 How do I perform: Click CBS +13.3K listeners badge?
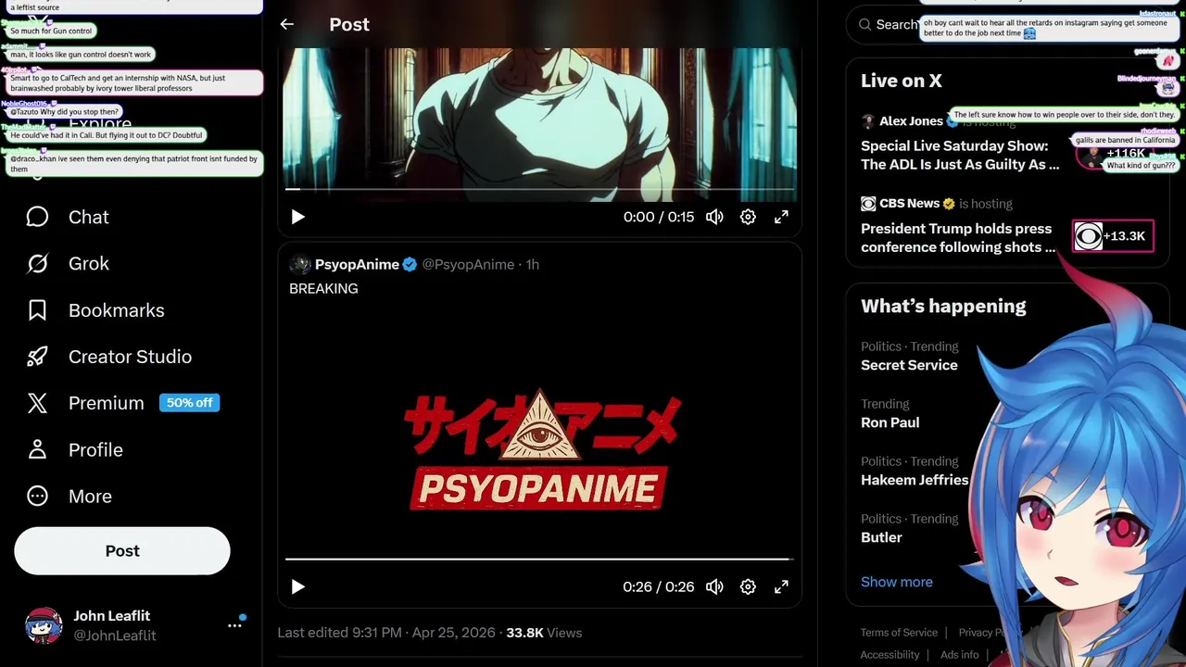coord(1111,236)
